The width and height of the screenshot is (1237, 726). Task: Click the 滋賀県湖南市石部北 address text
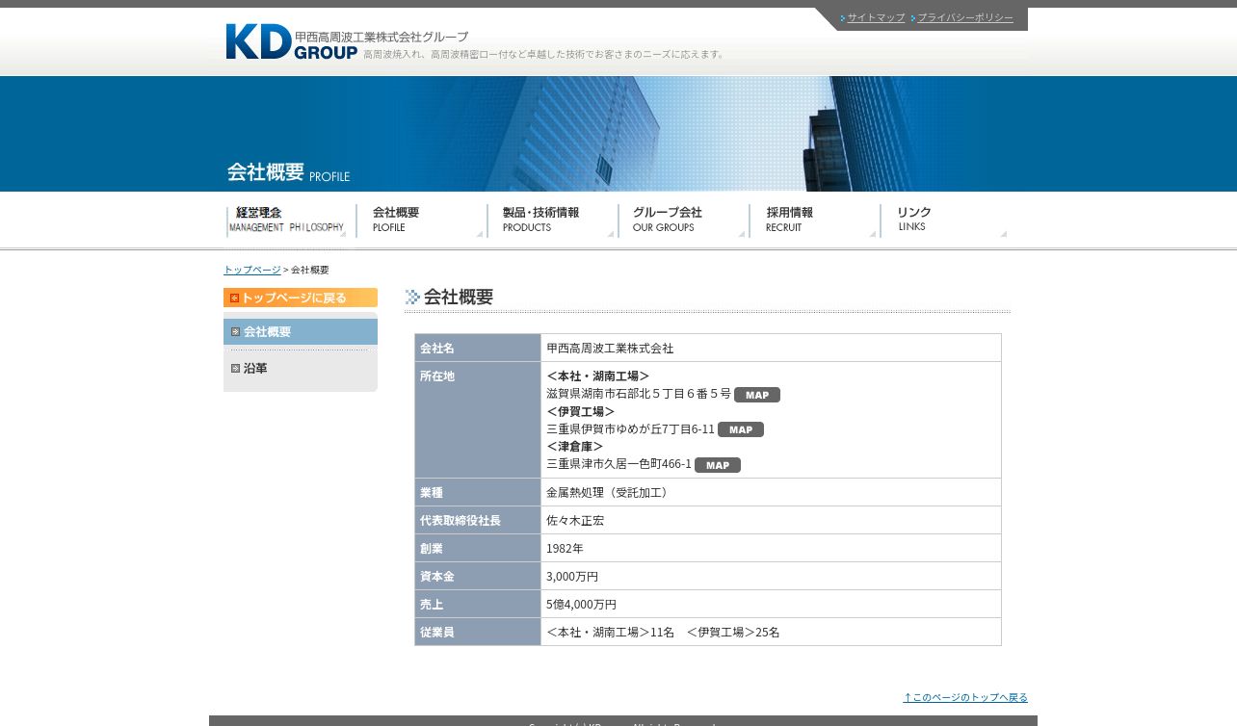(639, 394)
